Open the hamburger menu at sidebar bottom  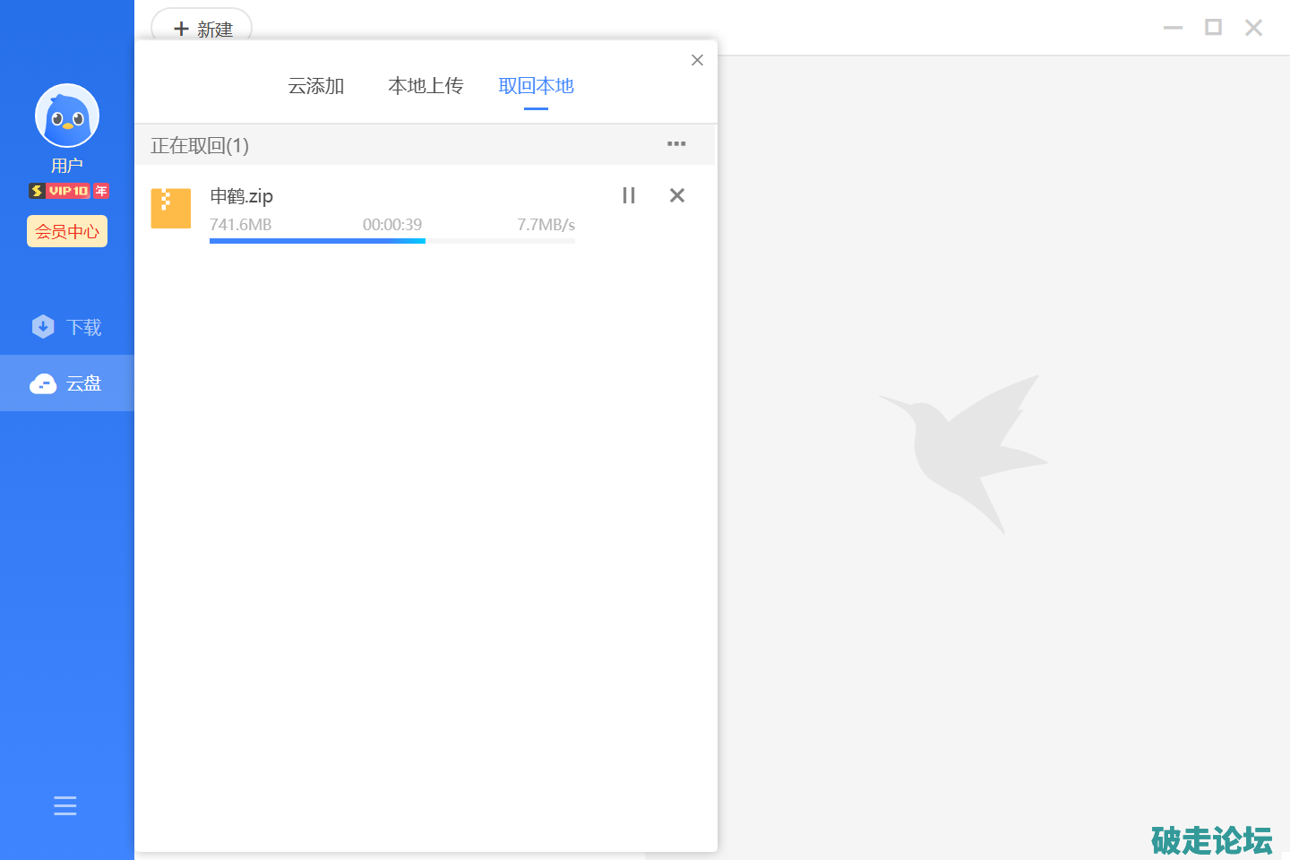pyautogui.click(x=65, y=805)
